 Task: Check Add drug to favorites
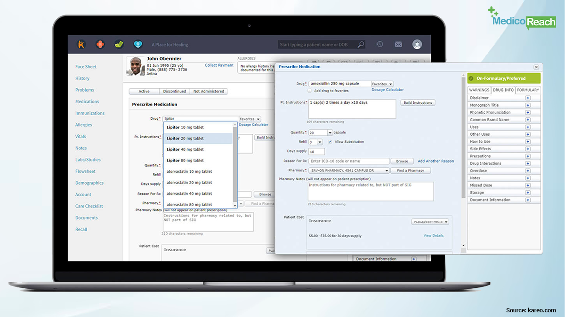tap(310, 90)
